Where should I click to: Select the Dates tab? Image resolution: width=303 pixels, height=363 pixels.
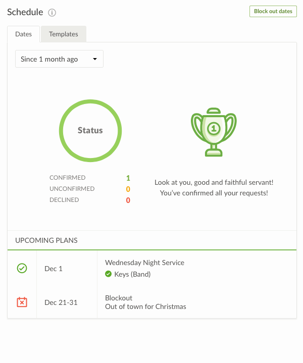24,34
